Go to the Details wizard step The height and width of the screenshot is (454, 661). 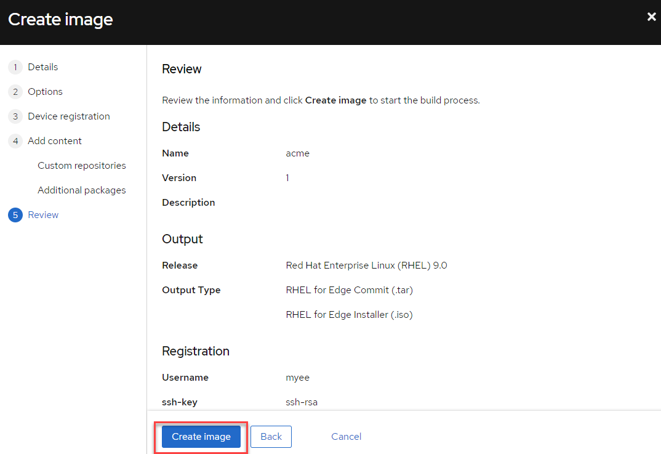tap(42, 67)
